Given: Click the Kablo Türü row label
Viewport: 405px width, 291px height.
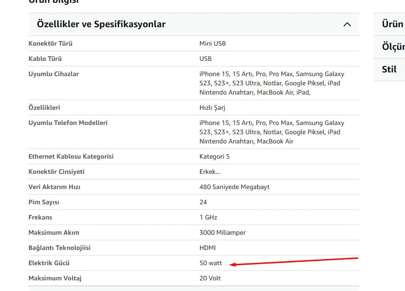Looking at the screenshot, I should (45, 59).
